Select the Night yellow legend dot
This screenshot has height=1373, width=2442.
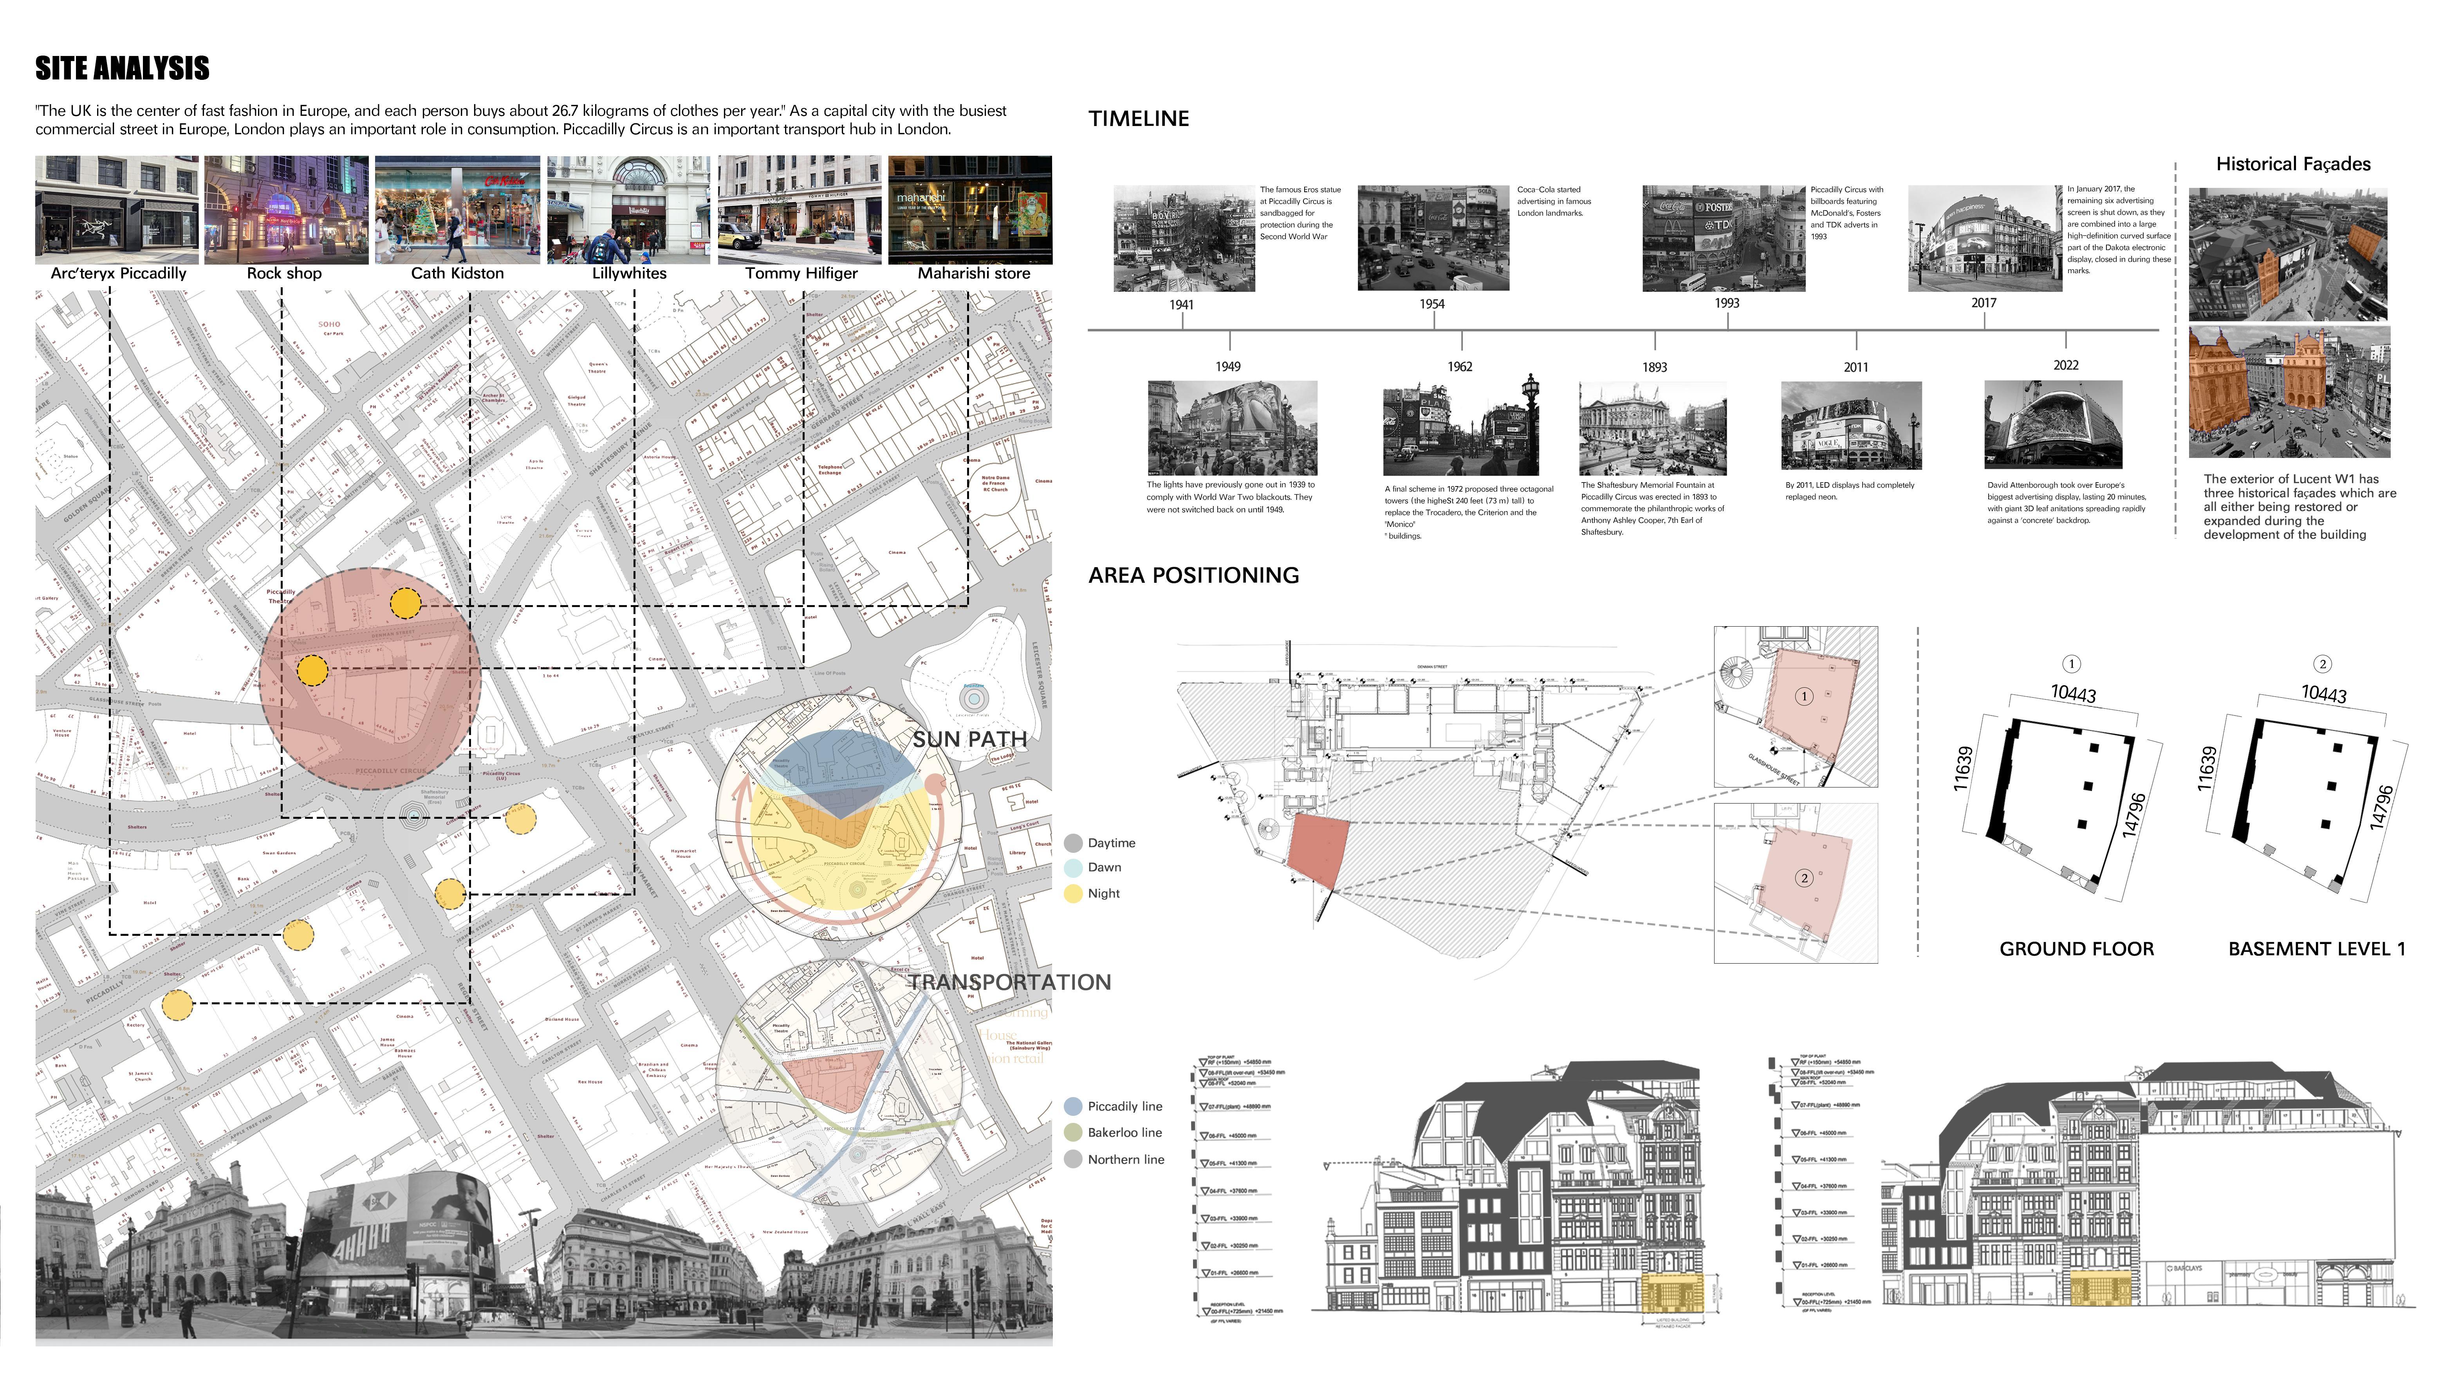tap(1073, 893)
